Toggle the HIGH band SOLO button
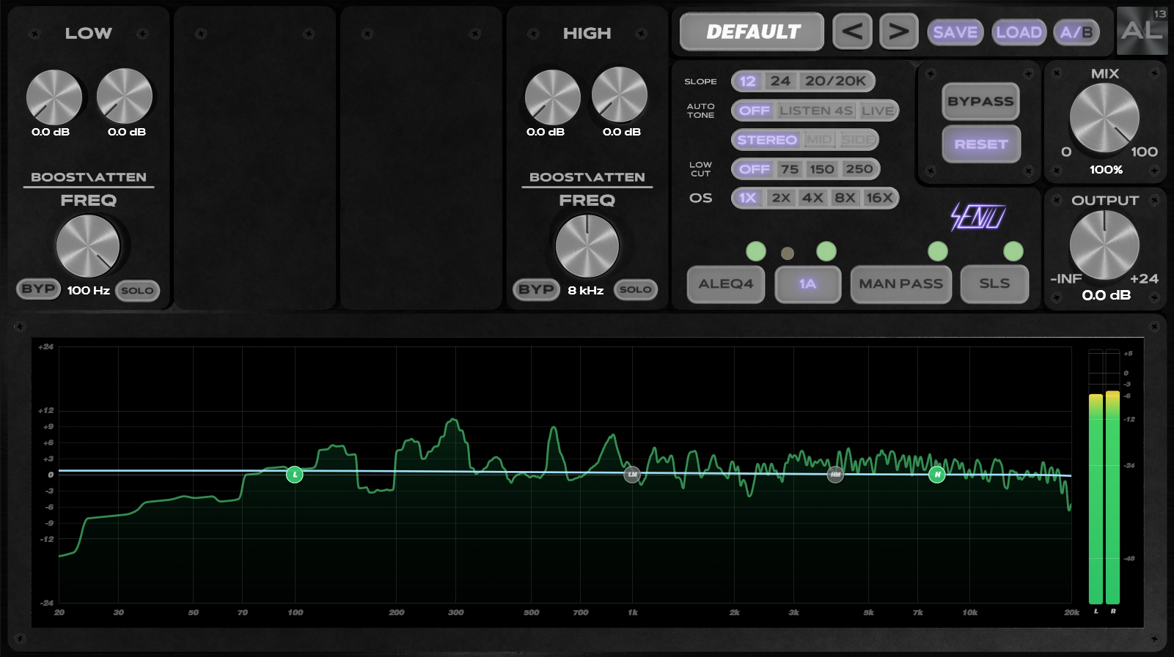The image size is (1174, 657). (x=635, y=289)
